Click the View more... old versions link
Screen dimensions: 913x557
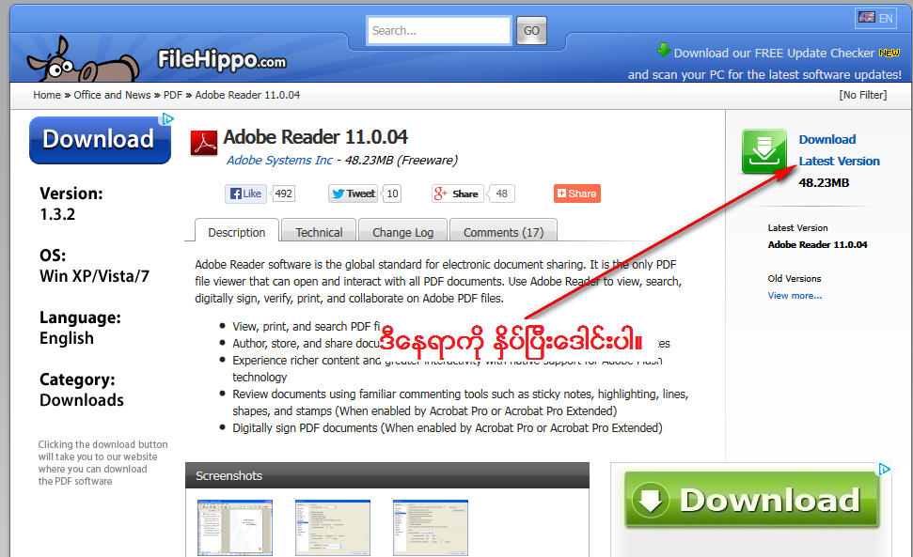pyautogui.click(x=795, y=295)
